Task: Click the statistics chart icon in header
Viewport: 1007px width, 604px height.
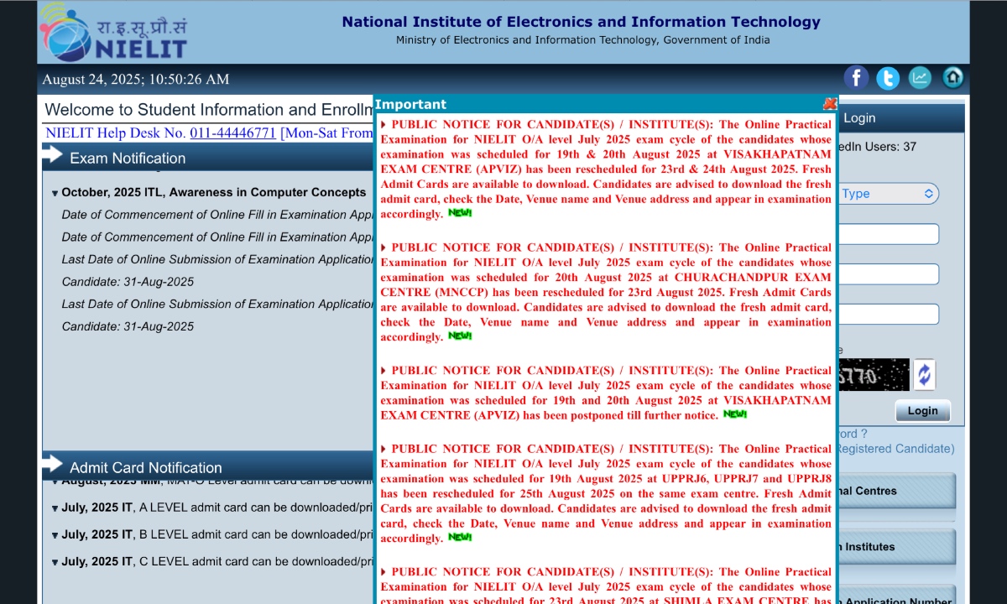Action: click(x=921, y=79)
